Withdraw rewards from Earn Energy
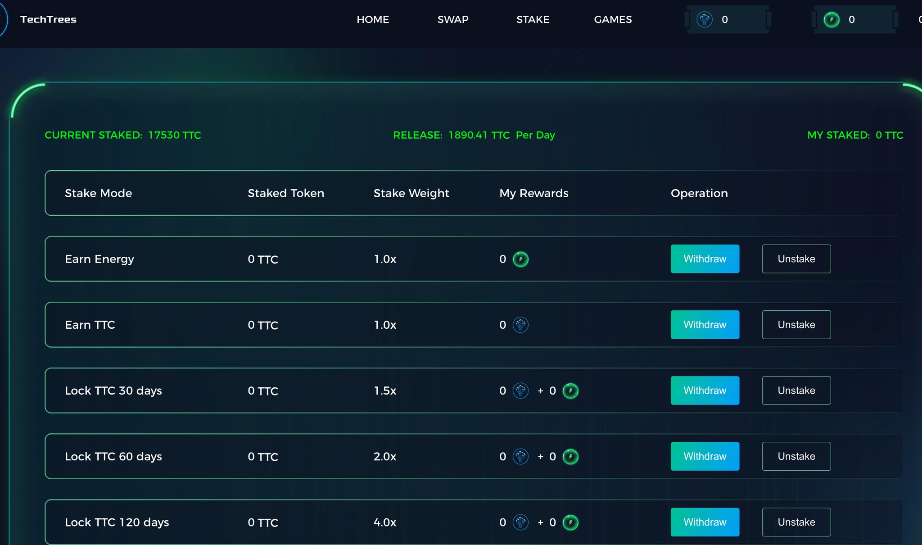Screen dimensions: 922x545 coord(705,259)
